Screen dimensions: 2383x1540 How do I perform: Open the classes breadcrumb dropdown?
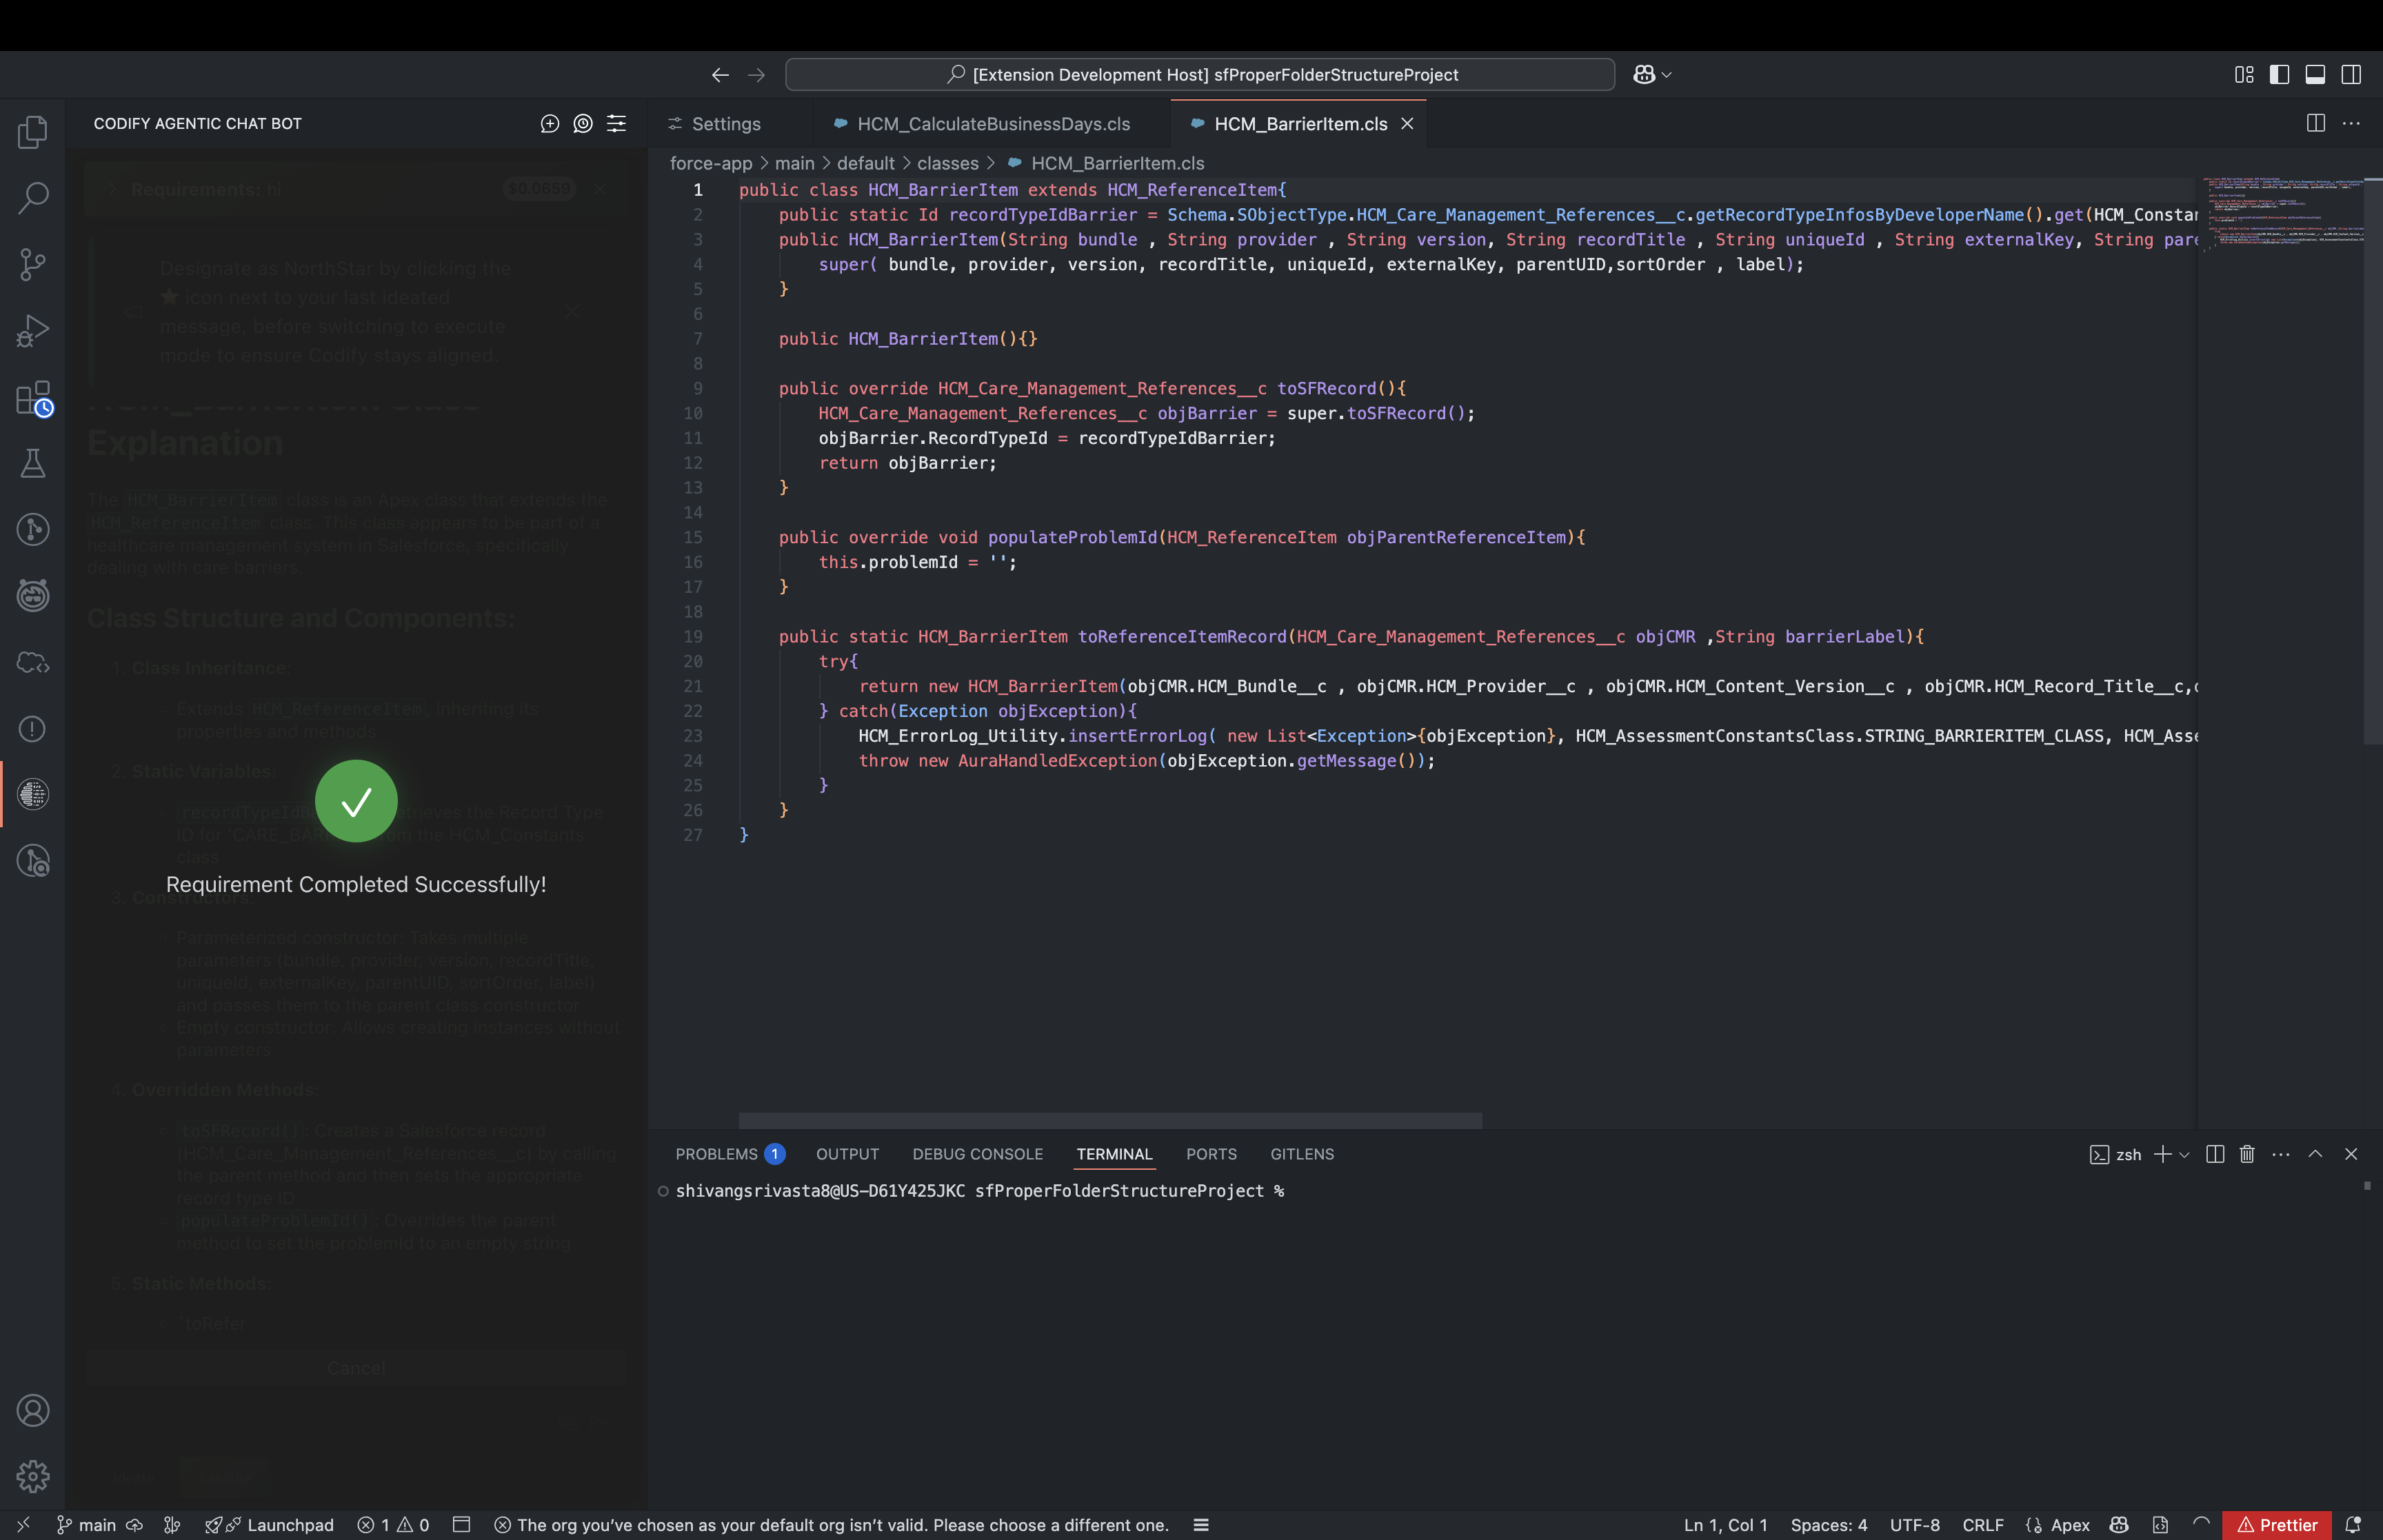pyautogui.click(x=948, y=163)
